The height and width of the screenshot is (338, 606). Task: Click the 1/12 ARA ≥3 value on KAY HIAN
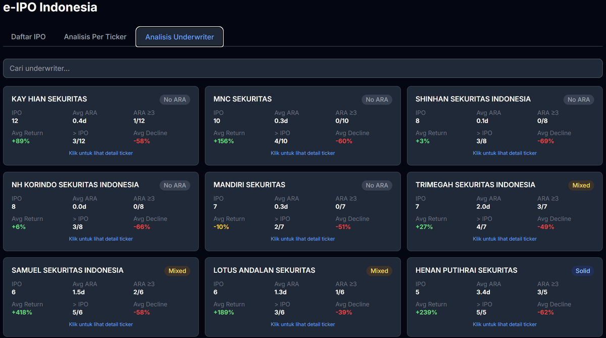tap(139, 121)
